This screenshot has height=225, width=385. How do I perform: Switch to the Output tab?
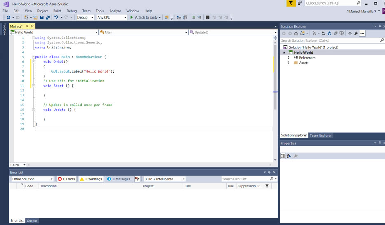click(32, 221)
